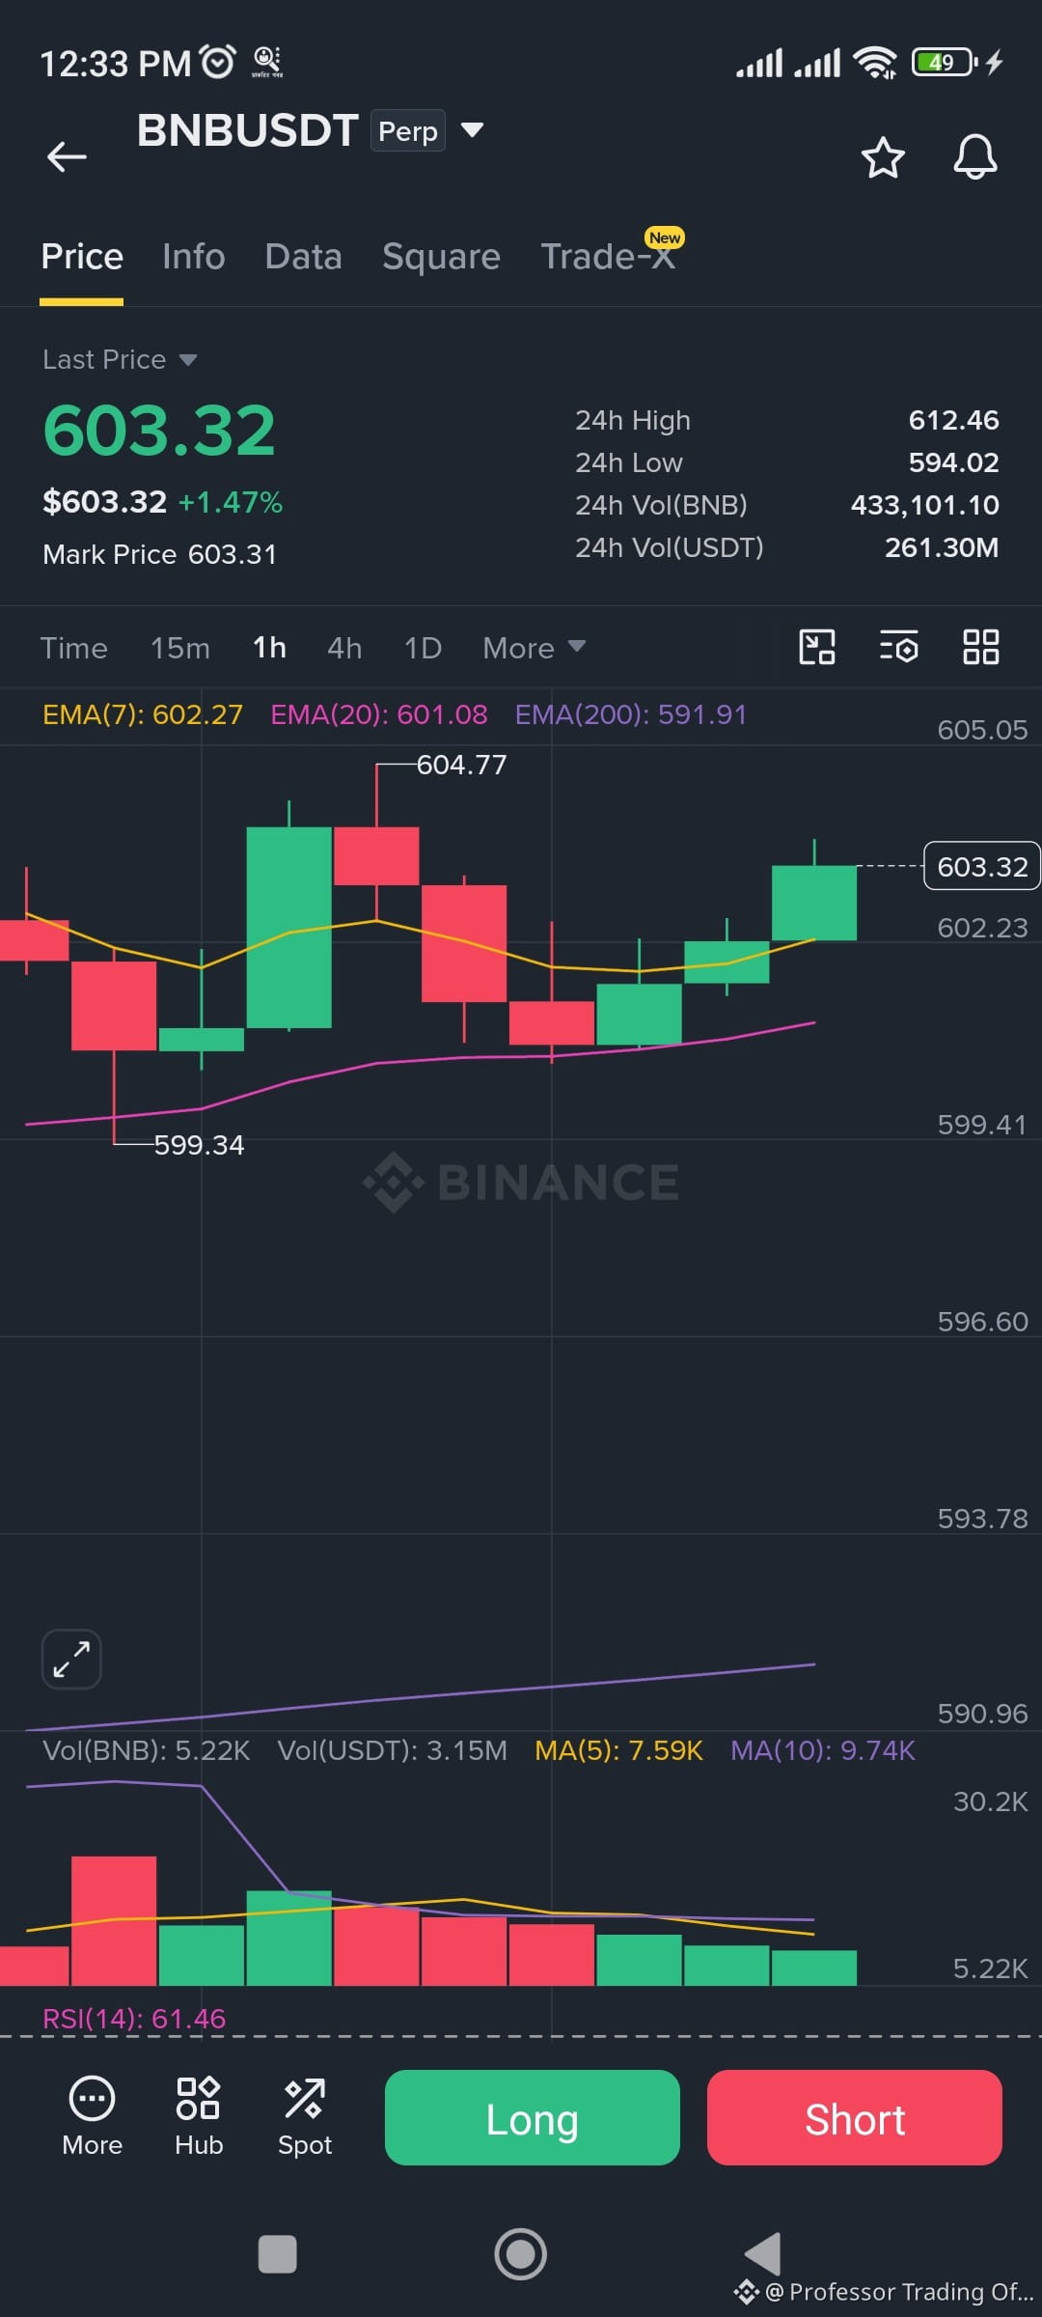Tap the EMA(200): 591.91 indicator label
This screenshot has width=1042, height=2317.
(631, 714)
